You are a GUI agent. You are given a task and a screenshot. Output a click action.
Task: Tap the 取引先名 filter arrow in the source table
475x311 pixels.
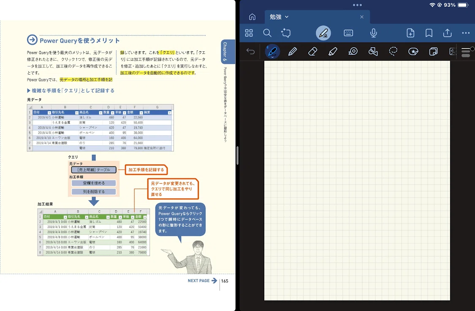pos(77,113)
